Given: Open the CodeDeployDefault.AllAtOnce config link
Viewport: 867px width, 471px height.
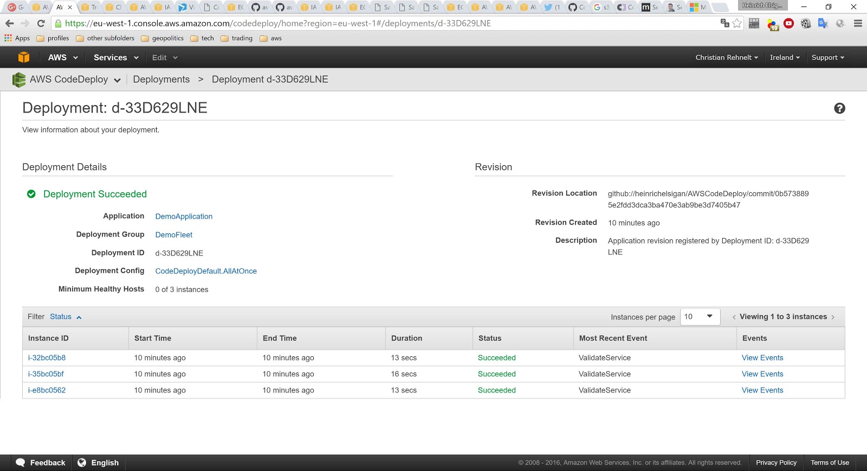Looking at the screenshot, I should pos(206,271).
